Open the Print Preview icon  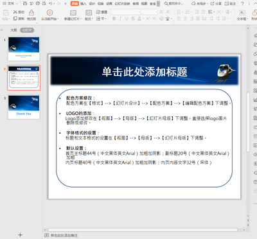(44, 4)
